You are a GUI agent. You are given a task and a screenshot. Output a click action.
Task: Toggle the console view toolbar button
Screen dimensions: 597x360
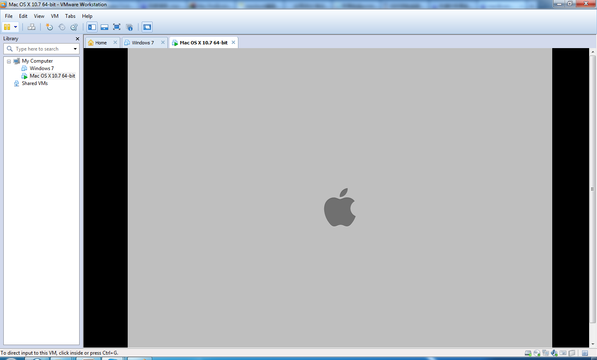tap(147, 27)
